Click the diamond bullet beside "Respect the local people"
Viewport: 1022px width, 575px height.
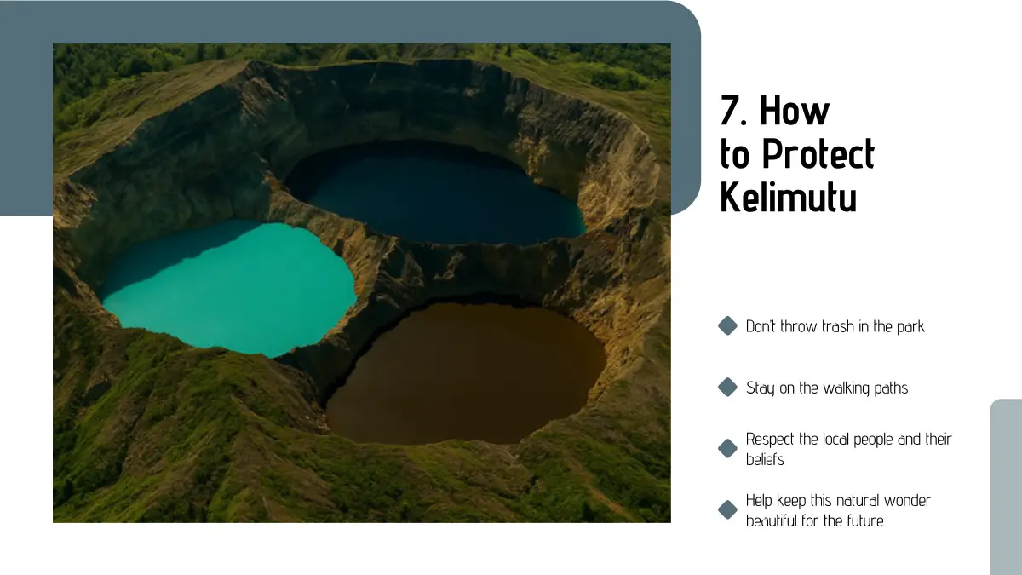tap(727, 449)
